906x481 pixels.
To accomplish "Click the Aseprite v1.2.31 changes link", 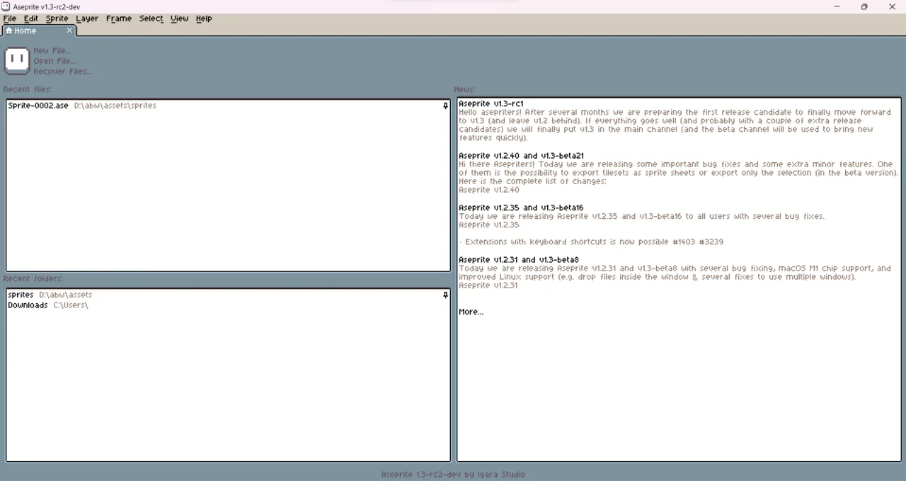I will pos(488,285).
